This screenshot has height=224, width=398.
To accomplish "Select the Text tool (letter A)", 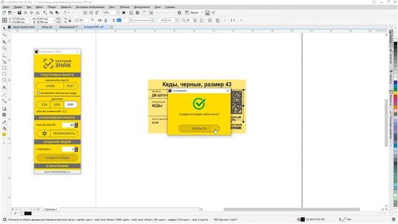I will (x=4, y=88).
